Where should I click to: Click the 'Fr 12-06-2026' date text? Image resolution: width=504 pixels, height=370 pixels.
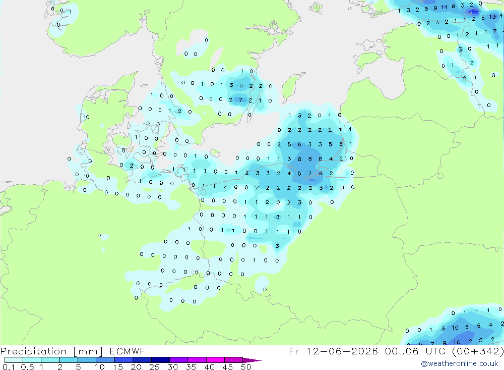333,351
